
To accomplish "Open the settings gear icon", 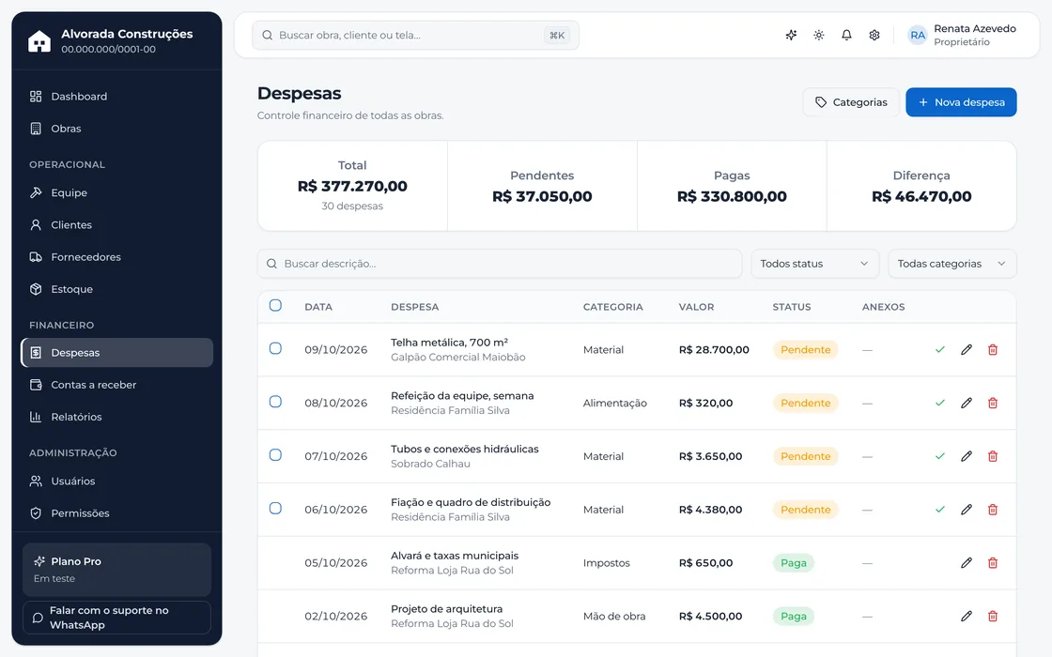I will [x=874, y=35].
